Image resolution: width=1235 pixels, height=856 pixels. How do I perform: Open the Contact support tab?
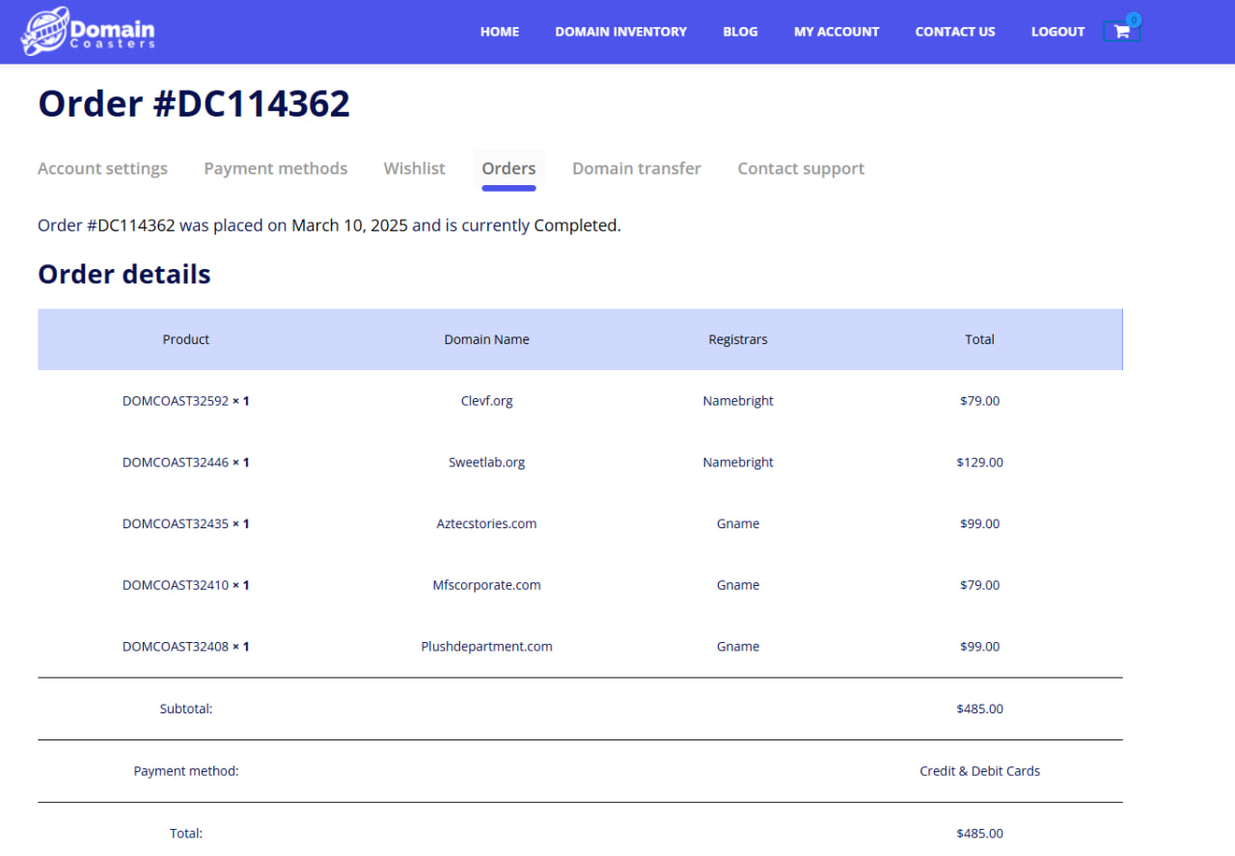click(x=801, y=169)
